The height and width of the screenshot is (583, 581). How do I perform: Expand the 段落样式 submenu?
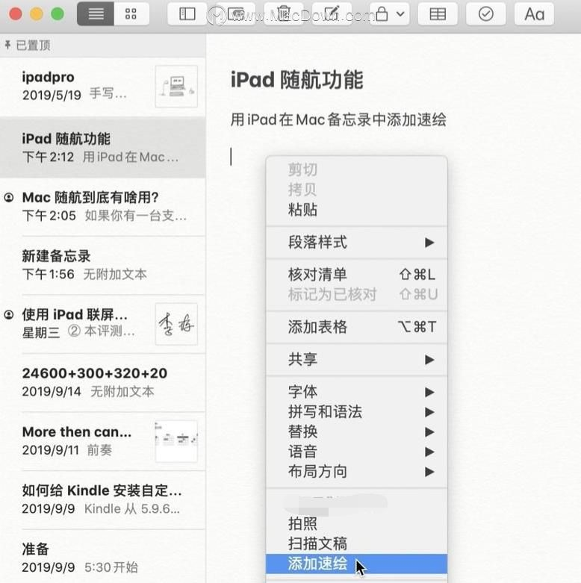click(356, 243)
